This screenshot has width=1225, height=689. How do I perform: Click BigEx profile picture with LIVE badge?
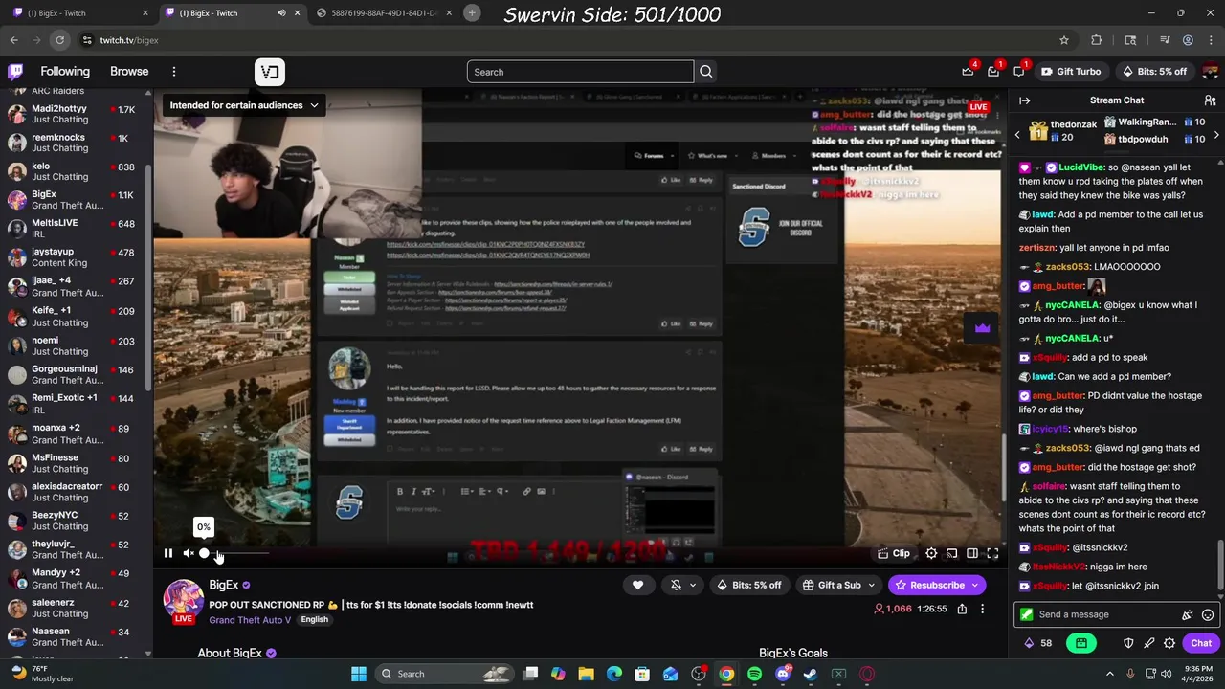click(183, 600)
